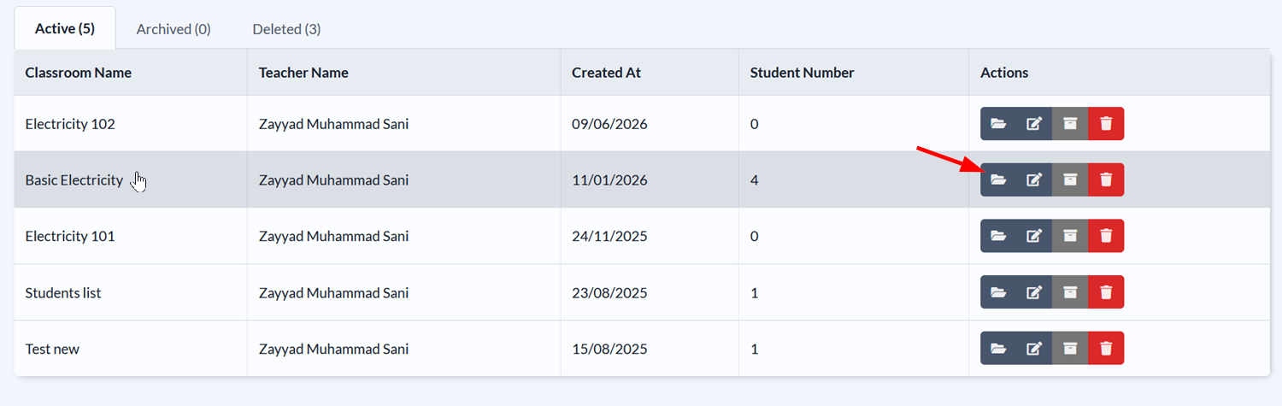This screenshot has width=1282, height=406.
Task: Edit the Students list classroom
Action: coord(1034,292)
